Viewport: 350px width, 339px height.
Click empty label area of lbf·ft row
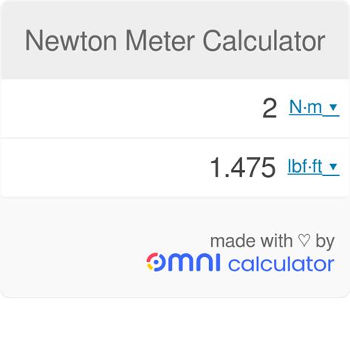(x=103, y=168)
